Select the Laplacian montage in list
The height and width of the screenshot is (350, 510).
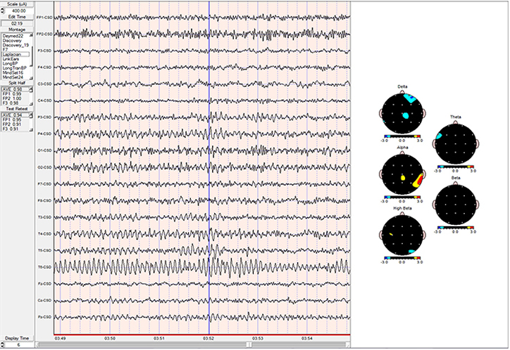click(14, 53)
